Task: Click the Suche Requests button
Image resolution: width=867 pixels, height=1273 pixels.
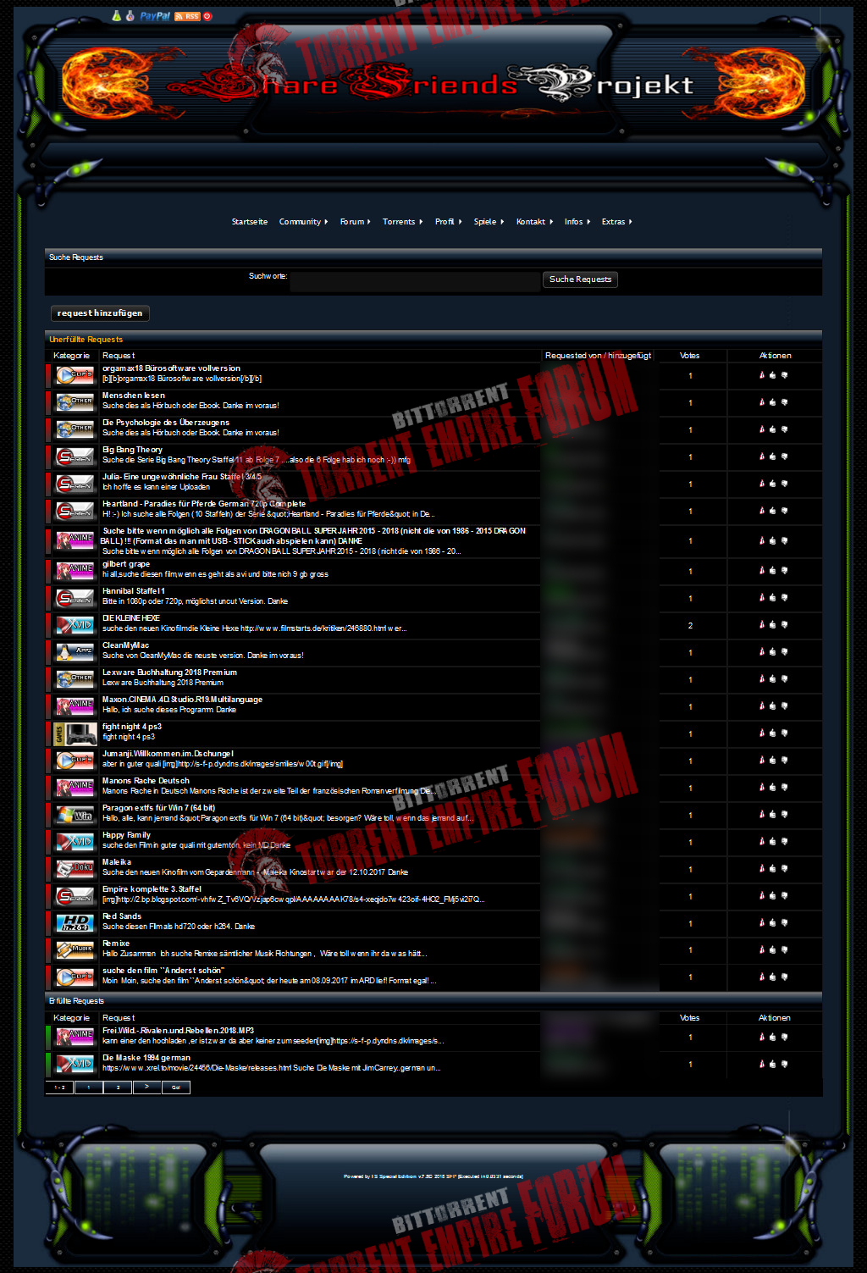Action: [580, 280]
